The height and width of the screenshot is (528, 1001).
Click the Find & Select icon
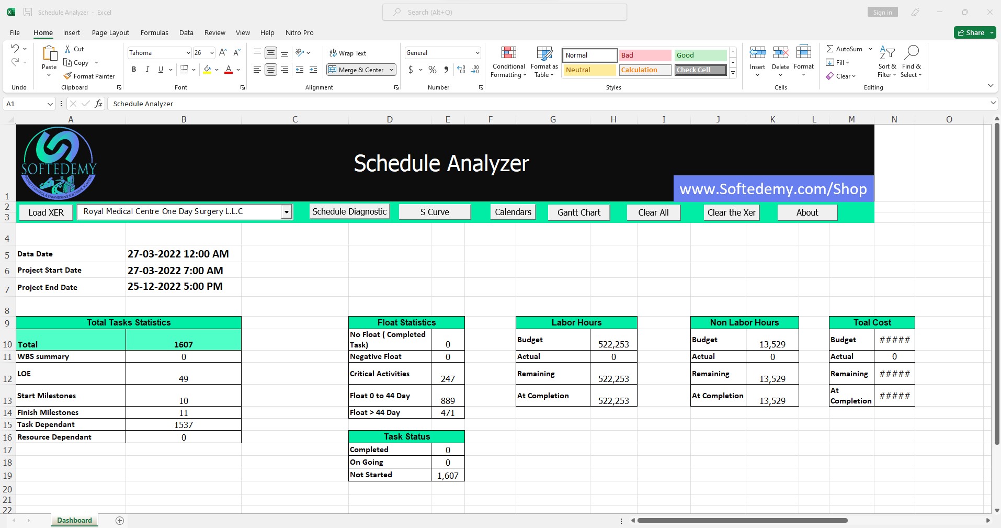911,53
